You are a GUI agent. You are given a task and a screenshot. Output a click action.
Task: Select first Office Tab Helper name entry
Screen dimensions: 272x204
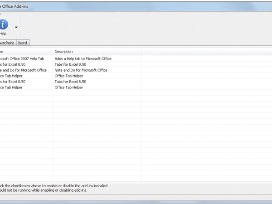point(11,76)
